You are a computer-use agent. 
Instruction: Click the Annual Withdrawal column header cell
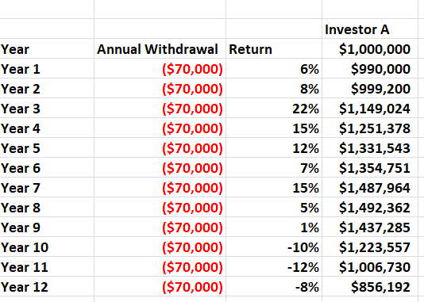(x=160, y=48)
